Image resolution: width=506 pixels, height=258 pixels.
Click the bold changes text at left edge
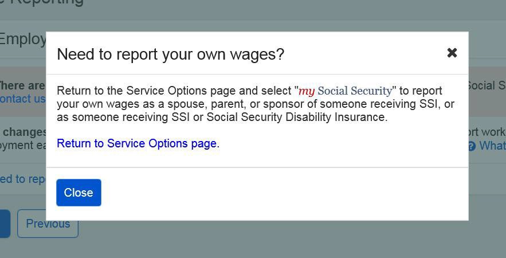24,132
